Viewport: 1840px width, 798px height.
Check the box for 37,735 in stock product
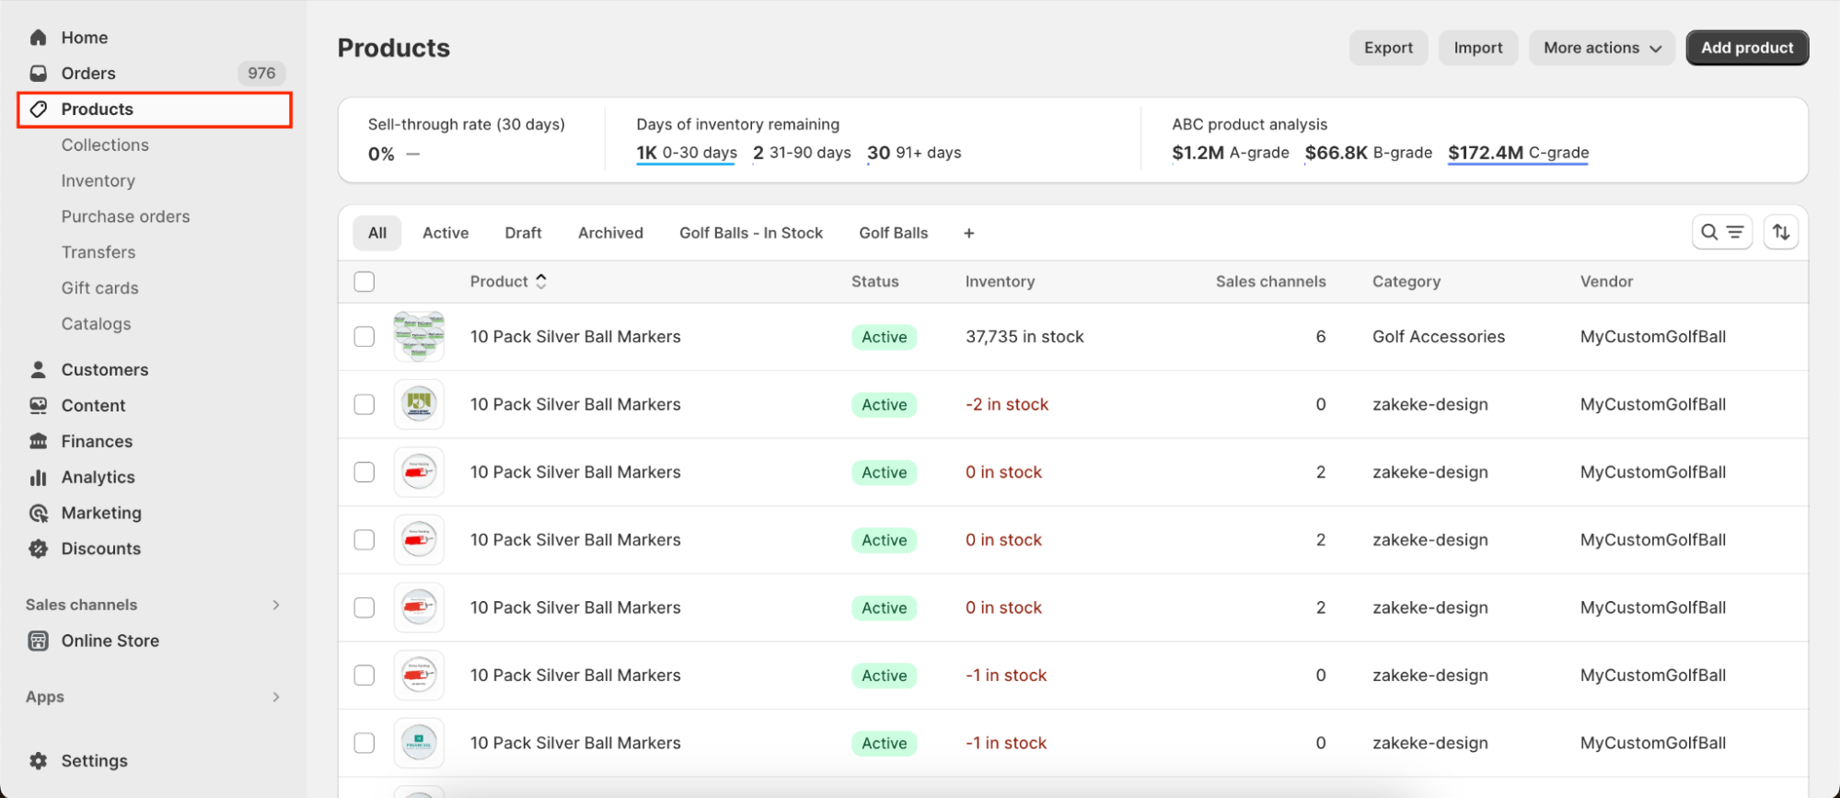365,337
